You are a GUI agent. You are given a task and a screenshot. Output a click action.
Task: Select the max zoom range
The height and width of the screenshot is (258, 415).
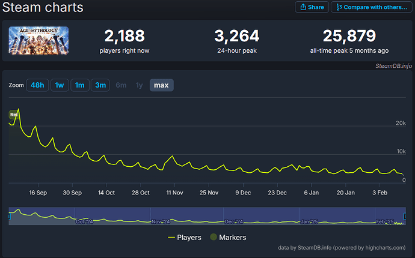point(161,85)
